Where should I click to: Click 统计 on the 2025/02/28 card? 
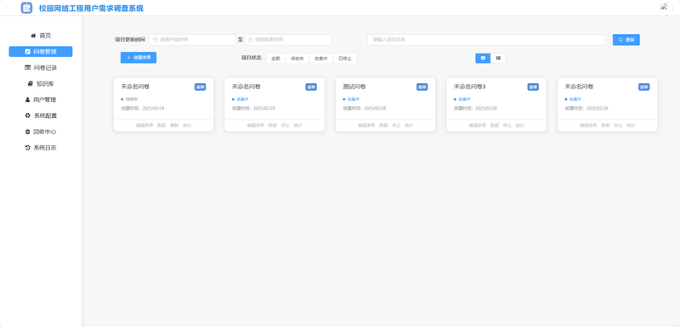[x=298, y=126]
